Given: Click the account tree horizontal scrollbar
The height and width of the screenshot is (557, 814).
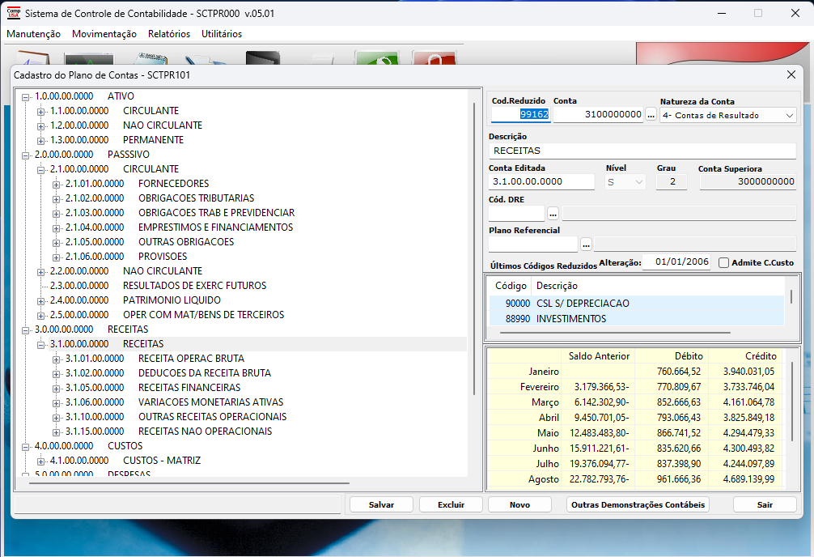Looking at the screenshot, I should (189, 483).
